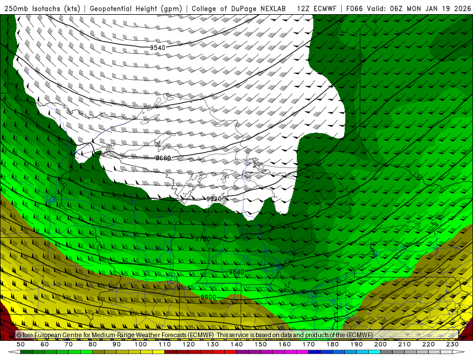Click the bright yellow swatch left of 110
Screen dimensions: 473x355
point(158,352)
